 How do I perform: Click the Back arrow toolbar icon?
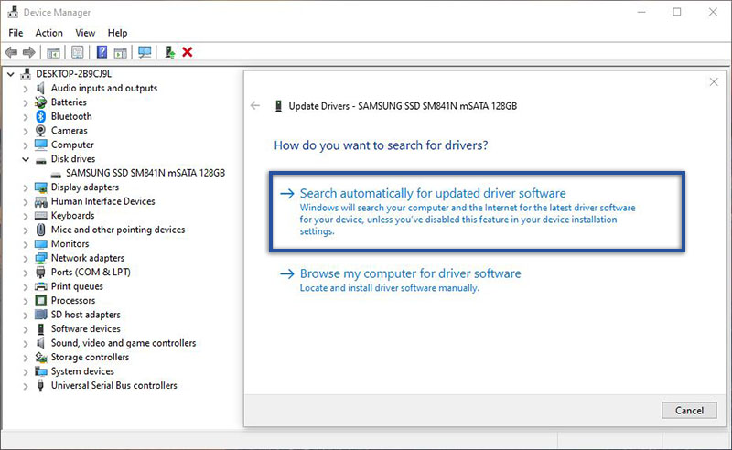coord(11,52)
